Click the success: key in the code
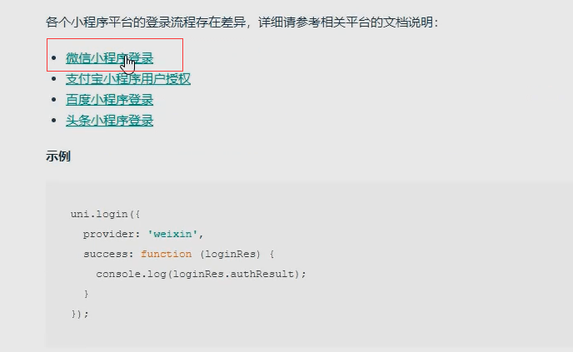 click(x=108, y=254)
